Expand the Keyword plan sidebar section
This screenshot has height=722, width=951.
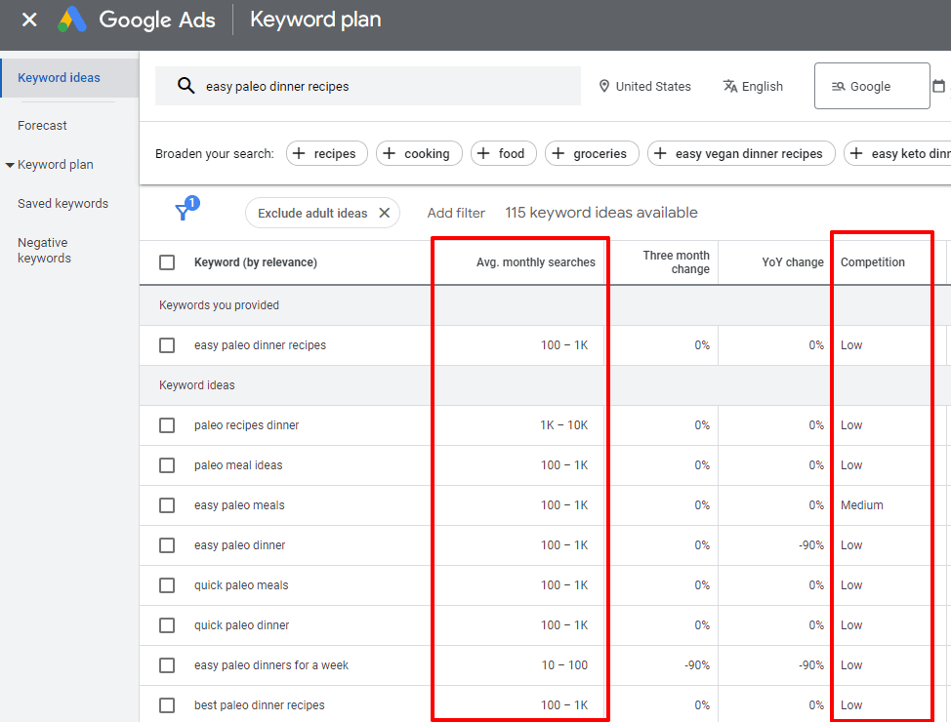(x=55, y=165)
